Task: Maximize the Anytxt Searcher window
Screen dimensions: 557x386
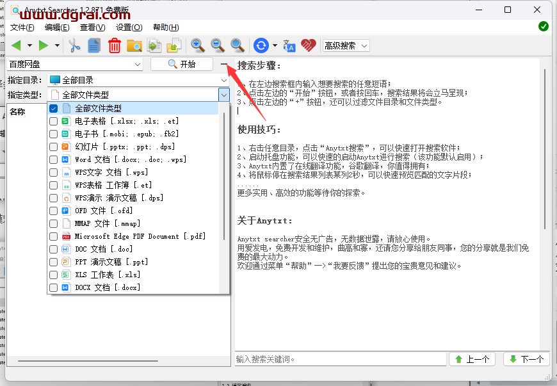Action: (x=508, y=10)
